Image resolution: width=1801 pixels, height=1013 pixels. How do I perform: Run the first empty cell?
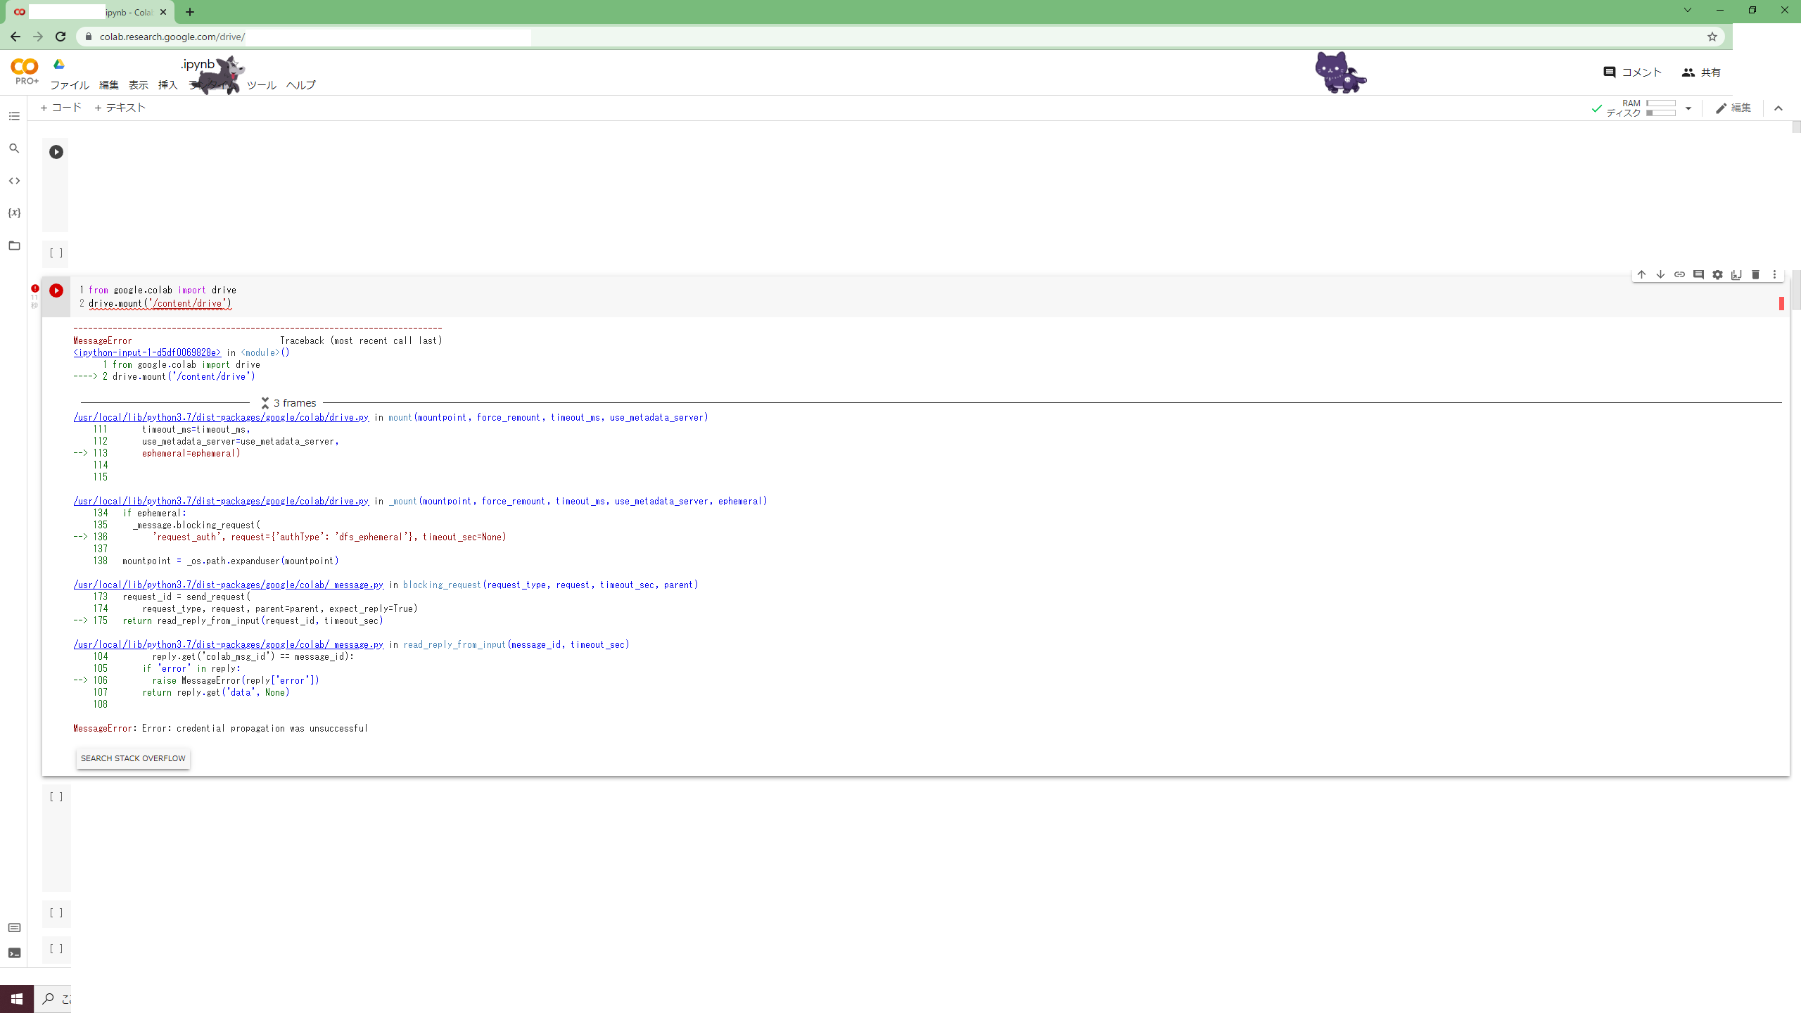[x=56, y=152]
